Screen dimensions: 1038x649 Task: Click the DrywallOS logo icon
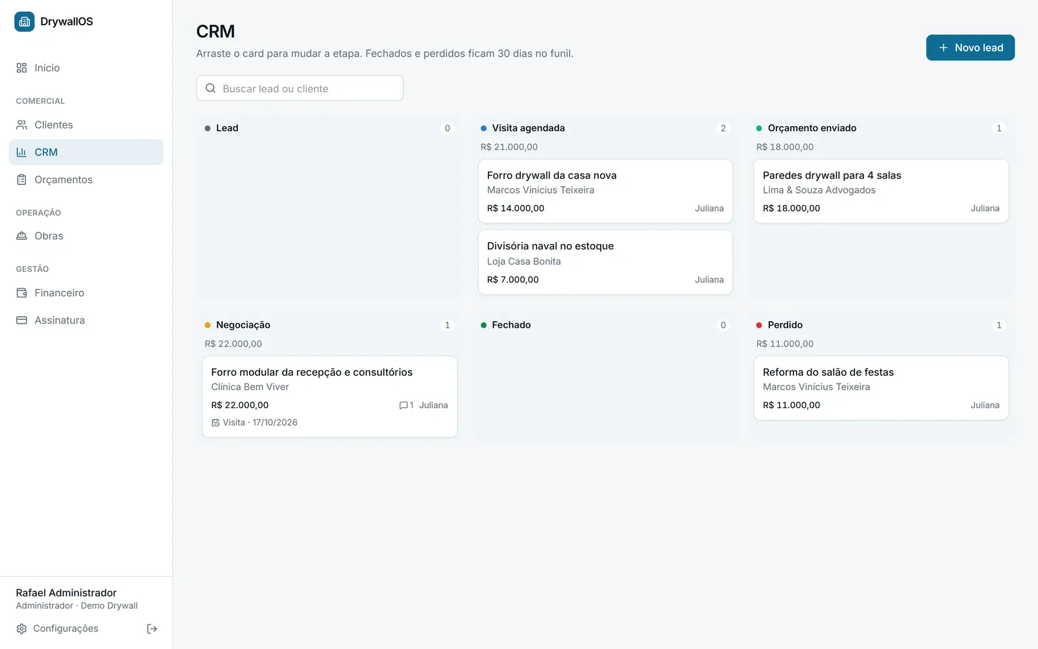[x=25, y=21]
